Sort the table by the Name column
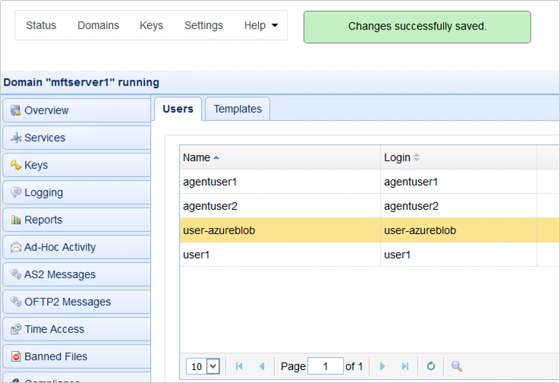Screen dimensions: 560x383 [197, 157]
